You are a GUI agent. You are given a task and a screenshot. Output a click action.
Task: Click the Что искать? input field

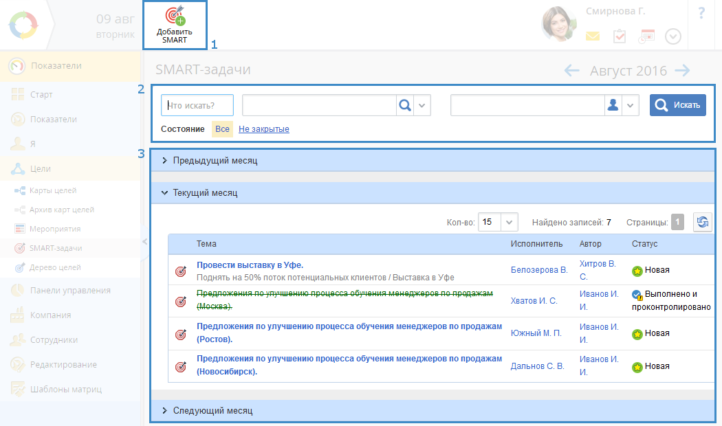(x=197, y=105)
